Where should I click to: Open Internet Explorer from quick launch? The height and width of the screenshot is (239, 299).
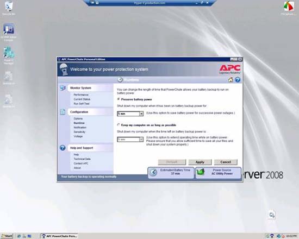(19, 236)
